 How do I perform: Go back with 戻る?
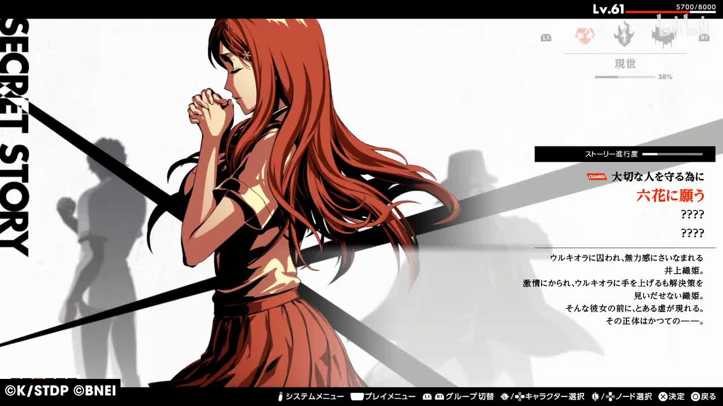pos(708,397)
